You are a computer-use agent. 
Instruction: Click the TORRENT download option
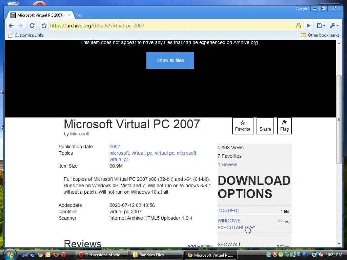[229, 211]
